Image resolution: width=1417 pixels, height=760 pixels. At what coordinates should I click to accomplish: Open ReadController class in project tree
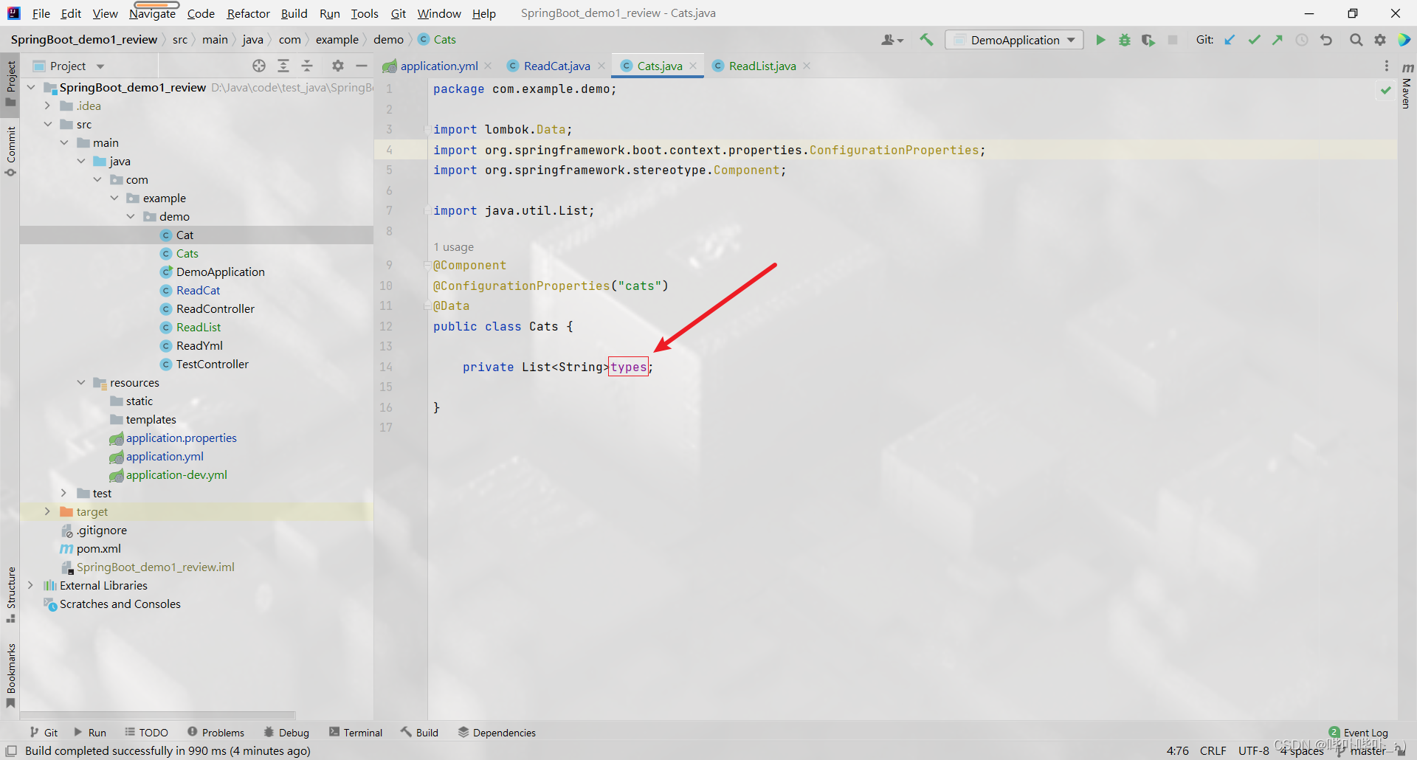pos(215,308)
